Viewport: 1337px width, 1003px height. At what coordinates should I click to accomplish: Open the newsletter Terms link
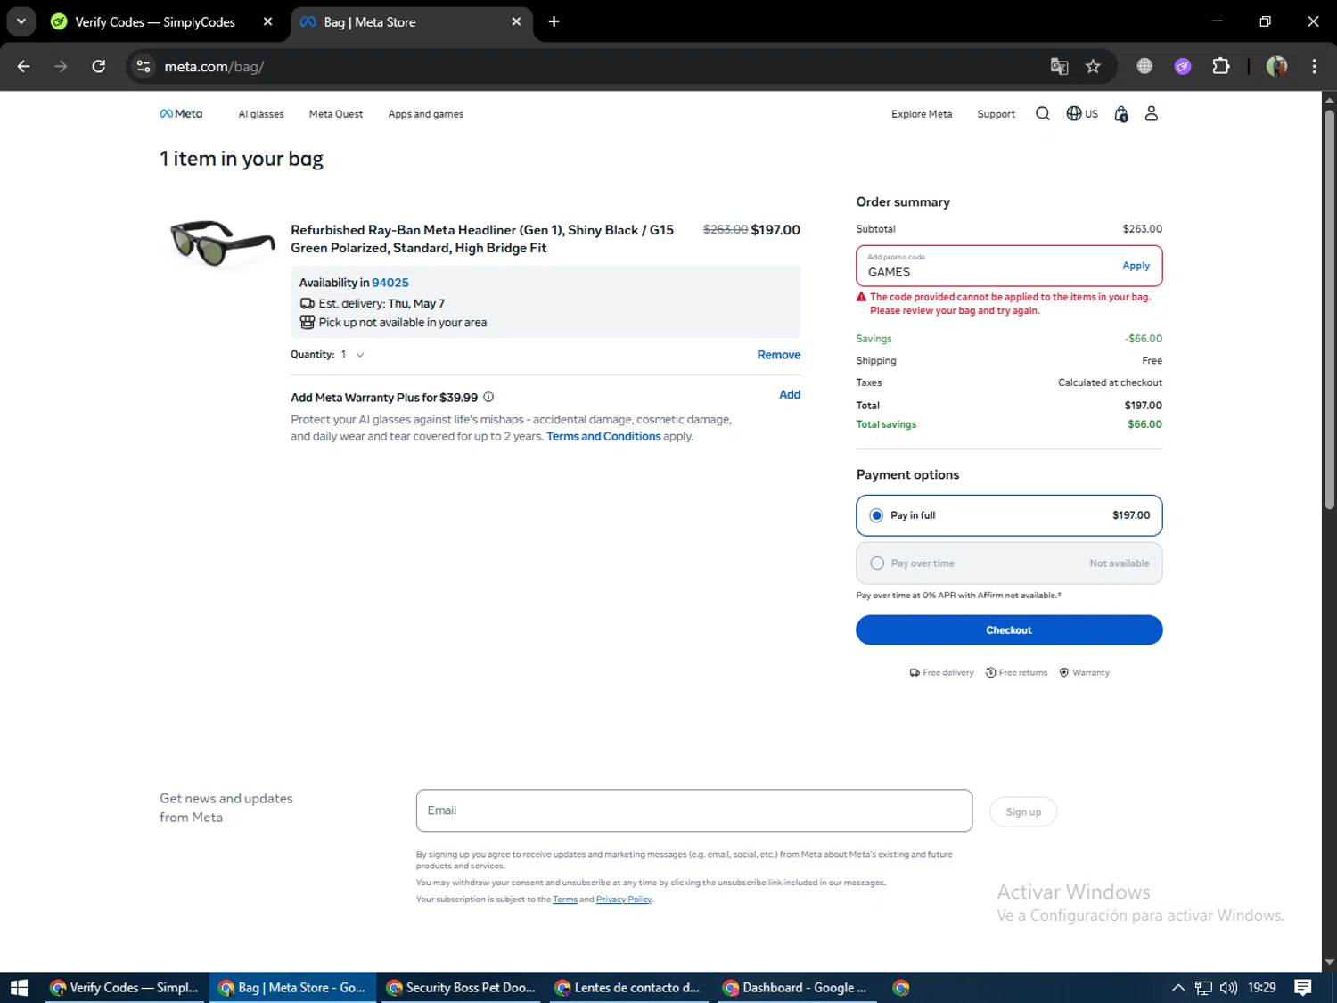coord(565,900)
